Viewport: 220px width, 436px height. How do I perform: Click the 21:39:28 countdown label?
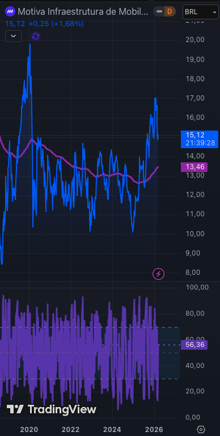coord(201,143)
